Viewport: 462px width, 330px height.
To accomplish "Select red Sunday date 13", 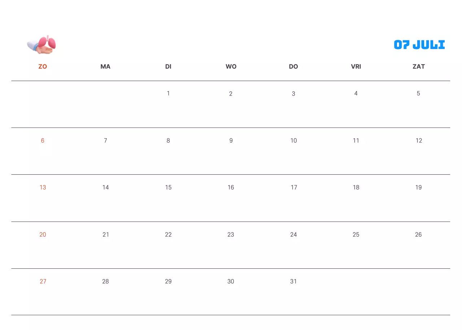I will pos(43,187).
